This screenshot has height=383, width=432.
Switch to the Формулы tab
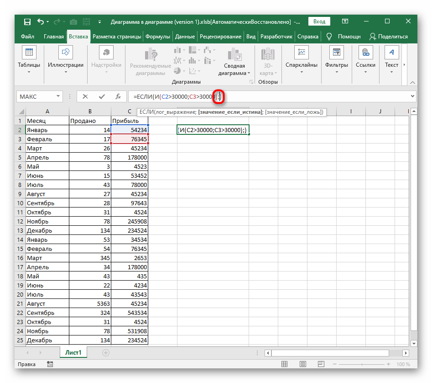pos(158,37)
